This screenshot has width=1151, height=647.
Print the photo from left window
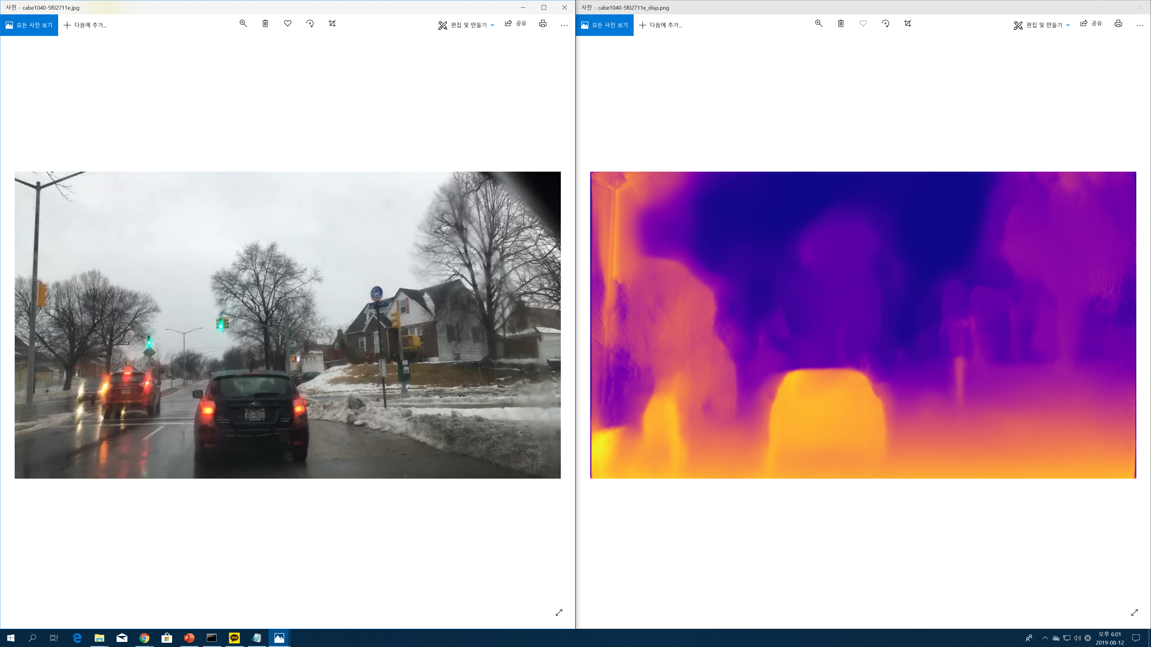[543, 24]
